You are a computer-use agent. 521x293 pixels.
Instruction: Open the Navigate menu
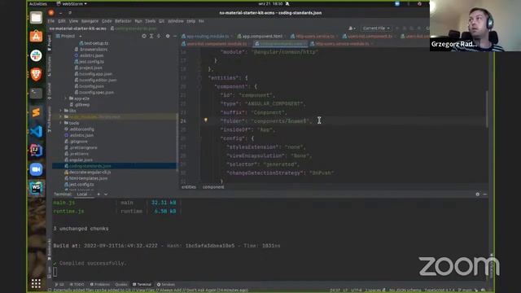pos(90,21)
